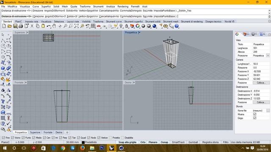Viewport: 271px width, 152px height.
Task: Click the Zoom Extents icon
Action: pyautogui.click(x=76, y=26)
